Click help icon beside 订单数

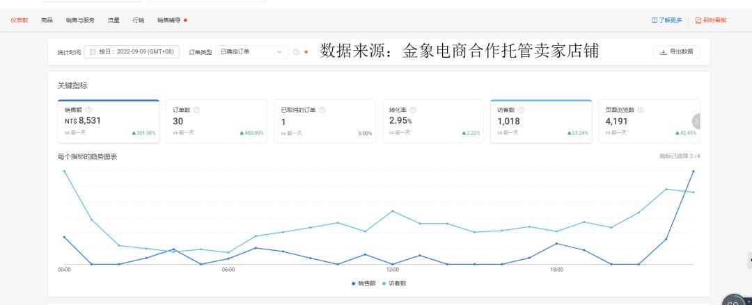[x=196, y=110]
